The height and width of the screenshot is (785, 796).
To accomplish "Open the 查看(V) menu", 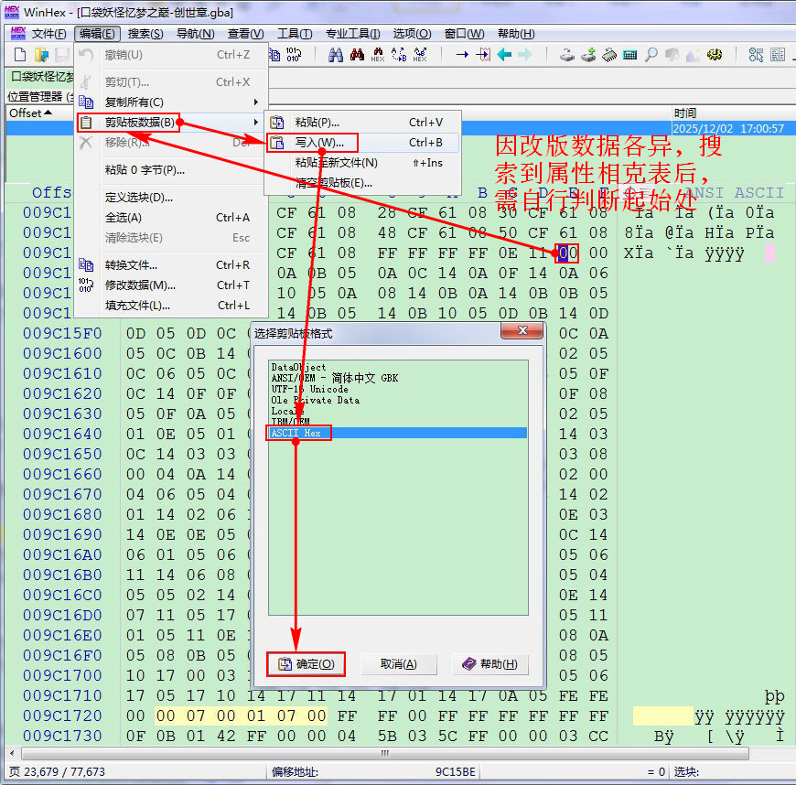I will (x=246, y=34).
